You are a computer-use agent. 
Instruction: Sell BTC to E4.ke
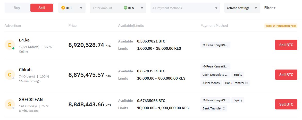pos(286,45)
